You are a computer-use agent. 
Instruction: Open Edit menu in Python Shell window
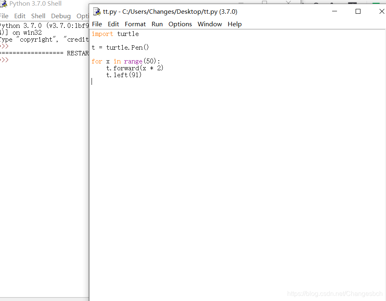coord(20,16)
